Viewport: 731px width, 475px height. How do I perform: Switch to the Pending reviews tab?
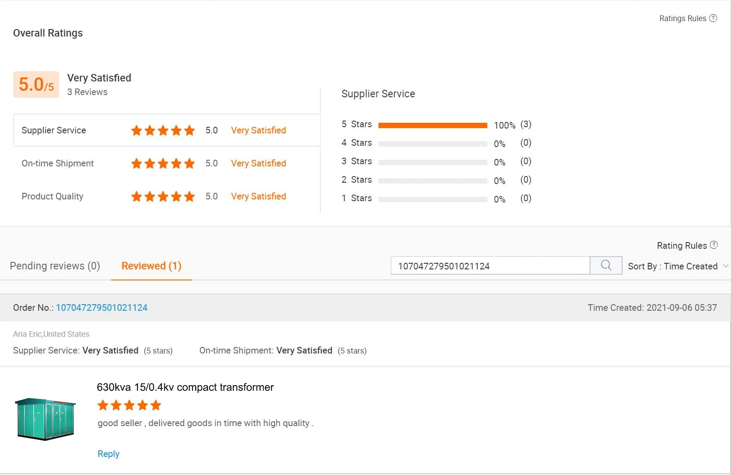(x=55, y=266)
